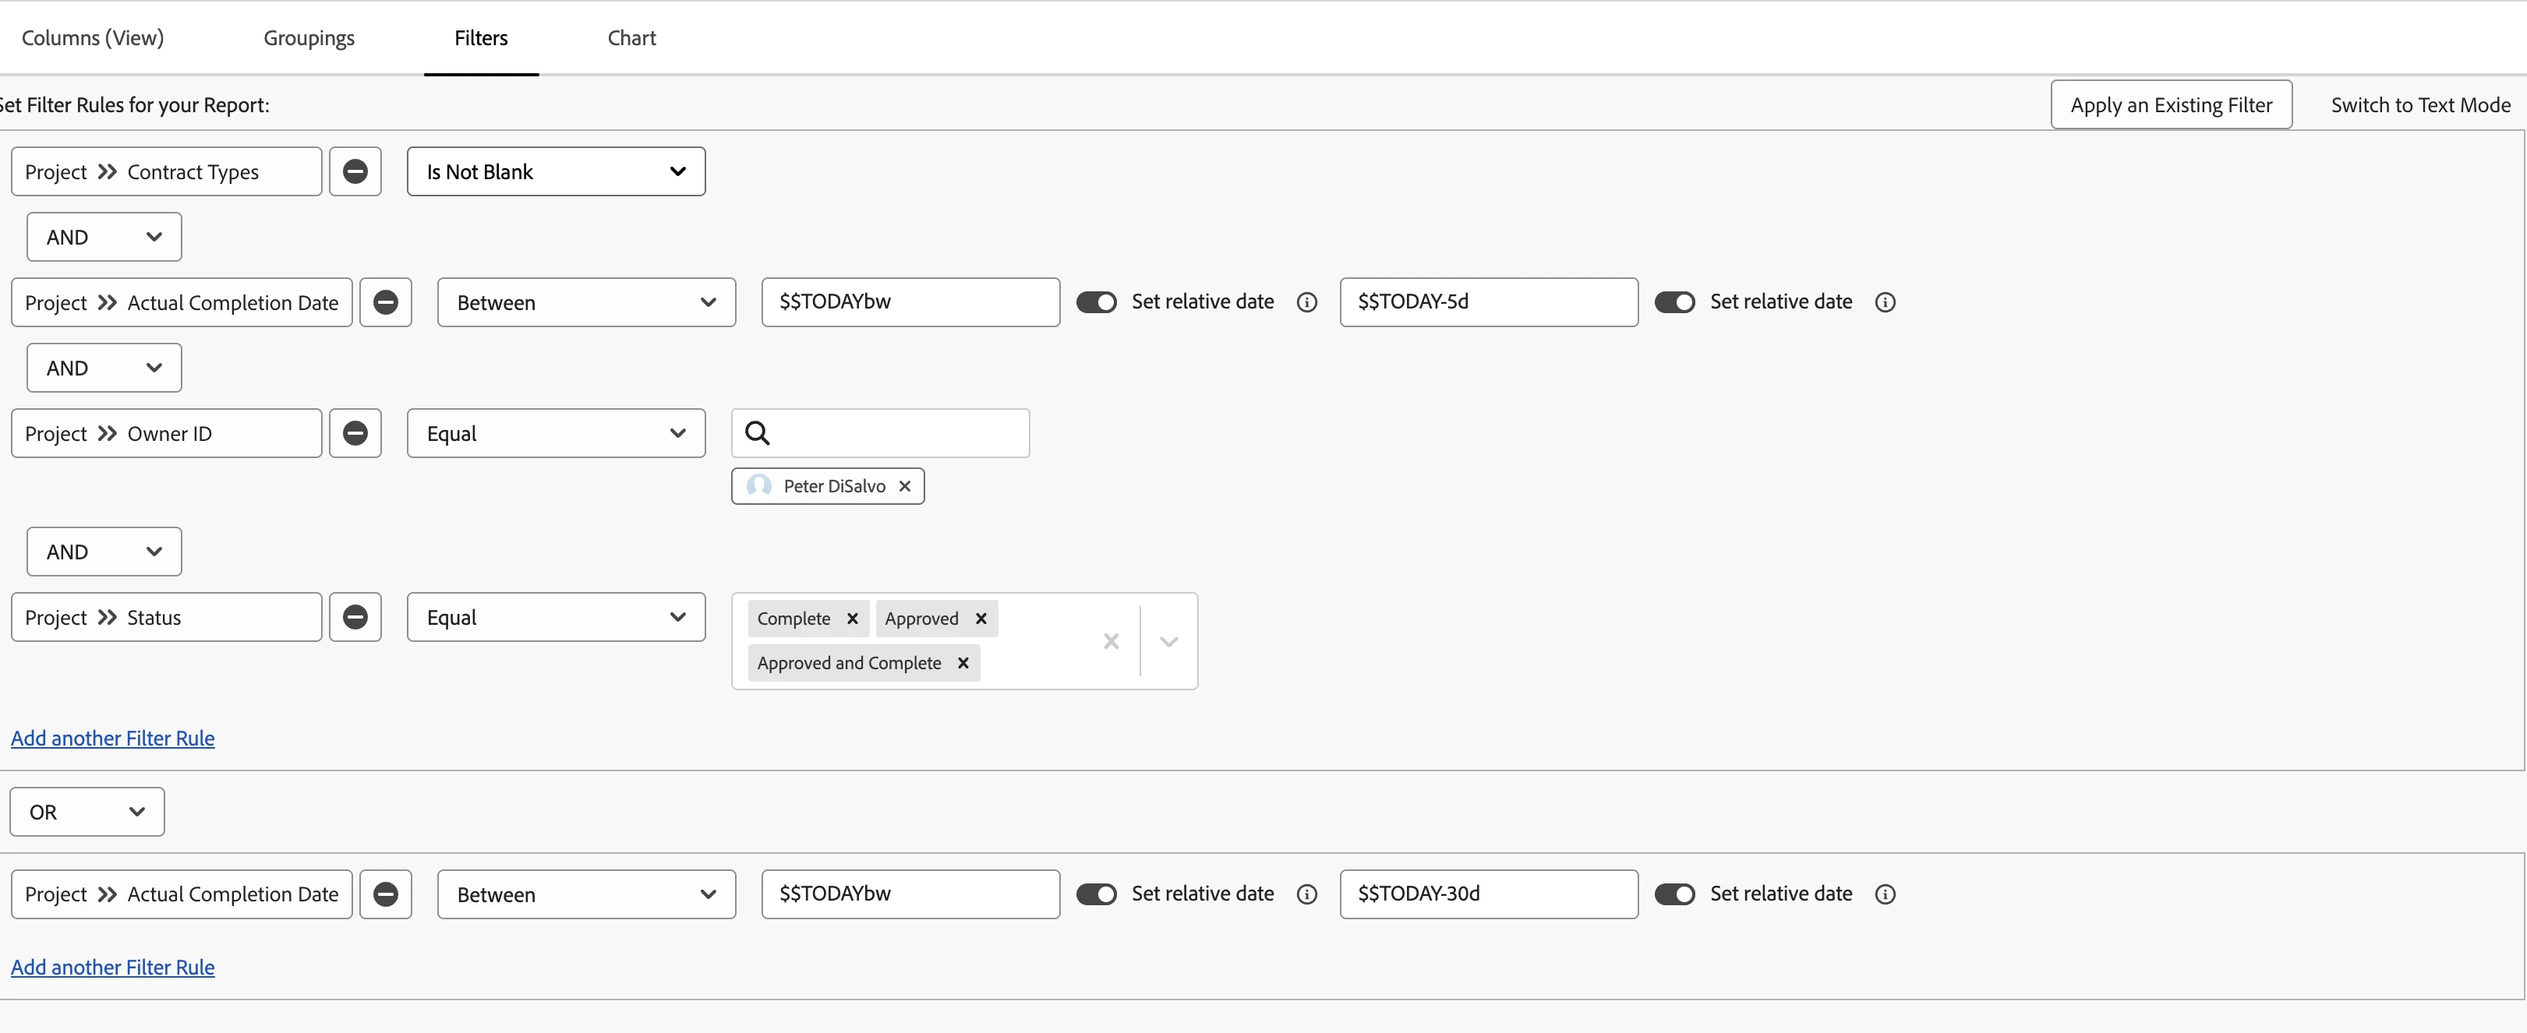Remove the Owner ID filter rule
The image size is (2527, 1033).
(355, 433)
